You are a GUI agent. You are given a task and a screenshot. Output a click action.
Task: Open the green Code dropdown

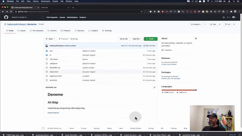click(x=150, y=39)
